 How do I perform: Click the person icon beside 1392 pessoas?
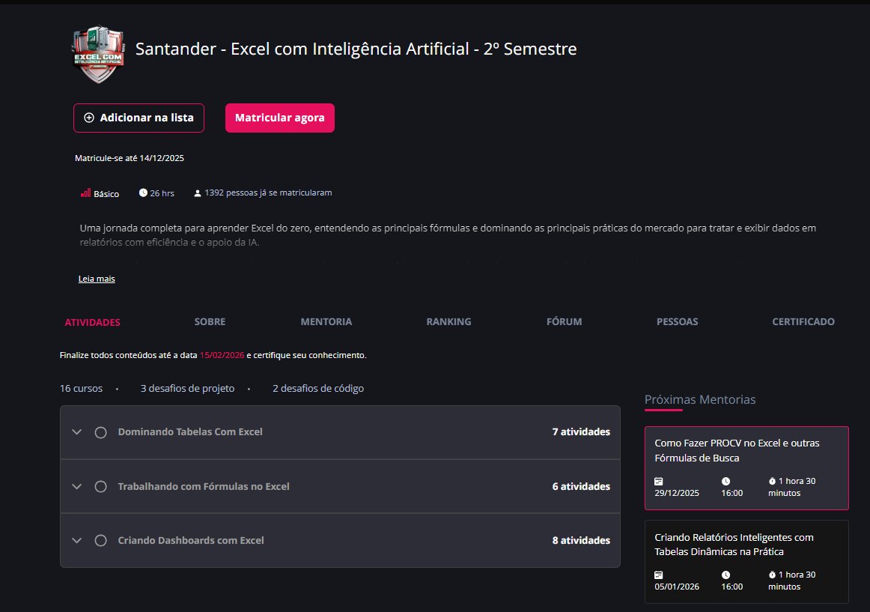197,193
